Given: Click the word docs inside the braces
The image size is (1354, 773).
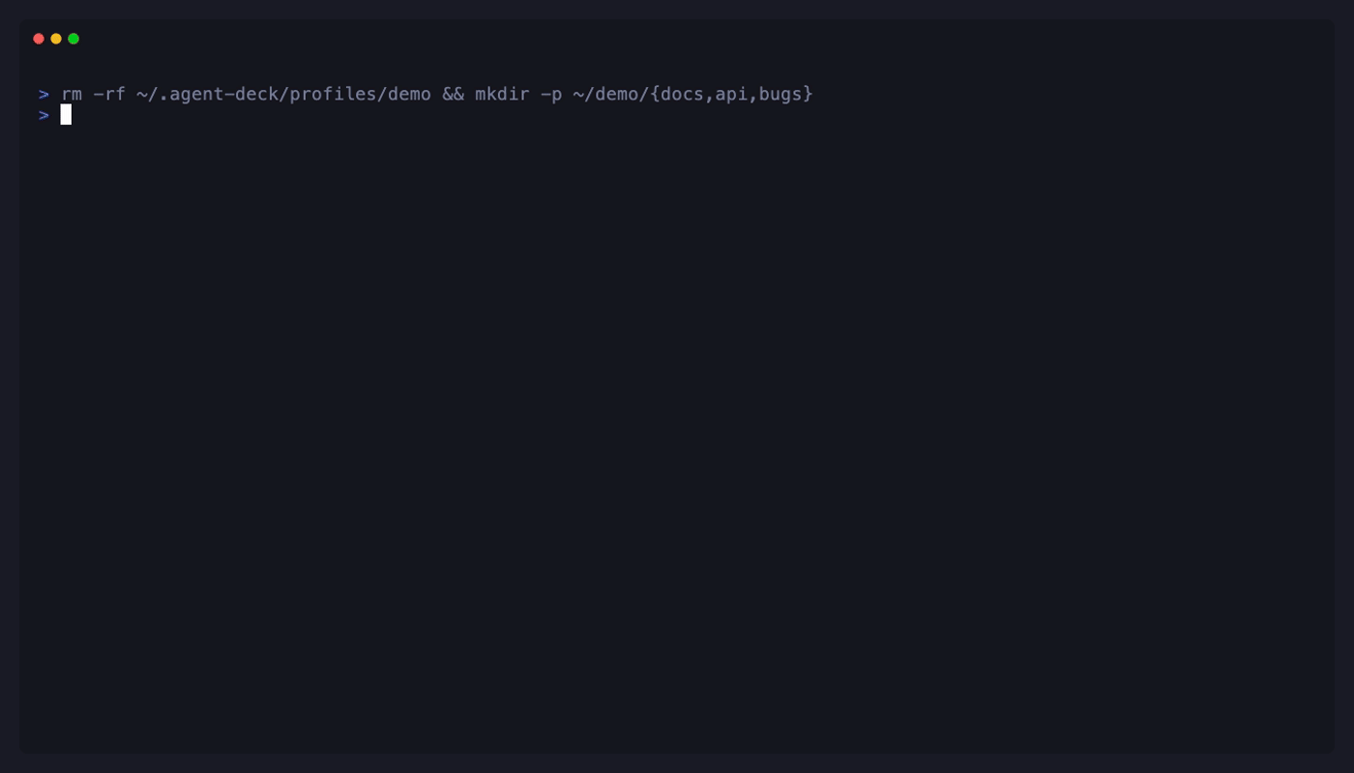Looking at the screenshot, I should 682,94.
